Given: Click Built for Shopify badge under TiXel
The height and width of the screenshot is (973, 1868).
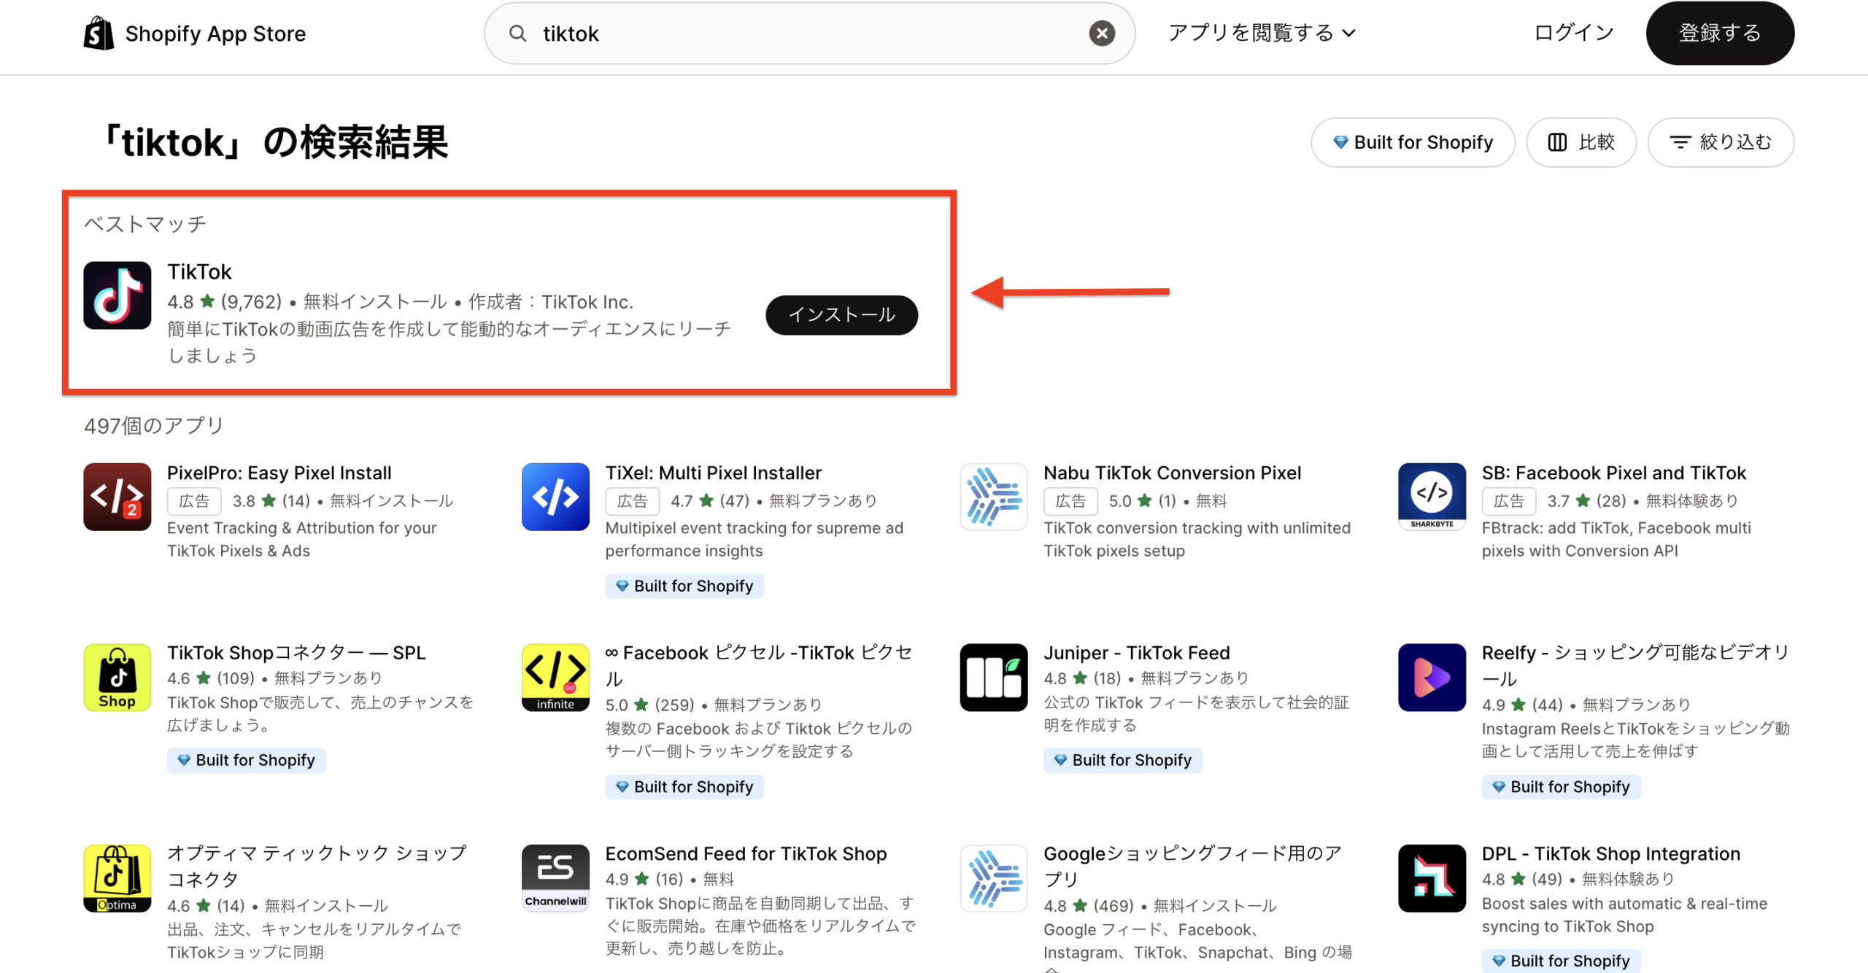Looking at the screenshot, I should point(684,586).
